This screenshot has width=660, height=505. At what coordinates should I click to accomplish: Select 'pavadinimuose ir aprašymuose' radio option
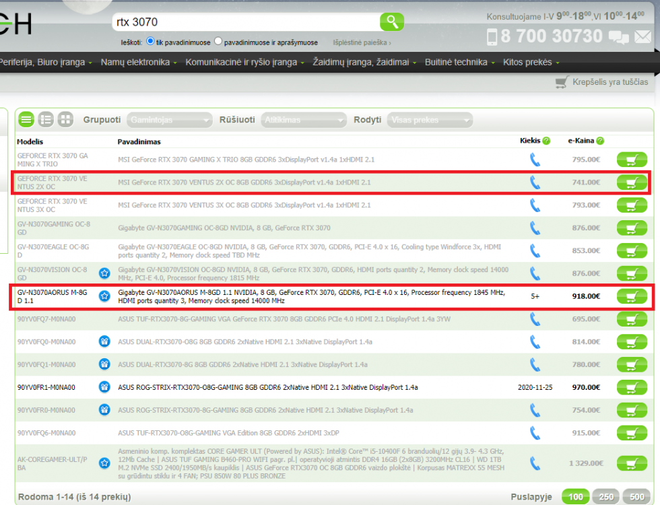(218, 41)
